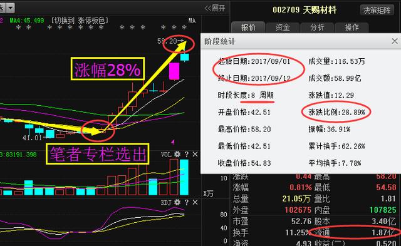Image resolution: width=401 pixels, height=246 pixels.
Task: Click the large magenta candlestick
Action: click(x=174, y=71)
